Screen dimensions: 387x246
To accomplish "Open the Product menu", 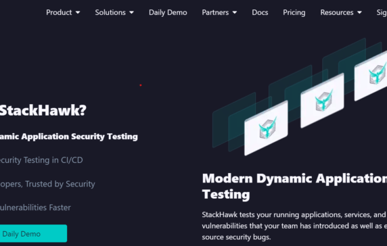I will (x=59, y=12).
